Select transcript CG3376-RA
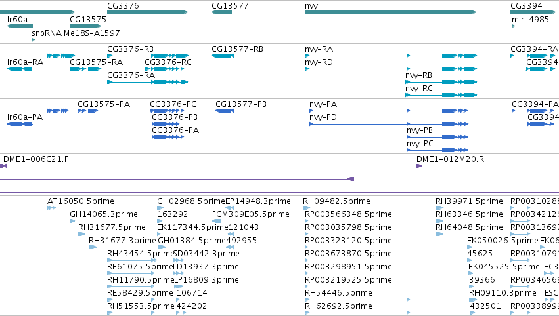Image resolution: width=559 pixels, height=316 pixels. [148, 82]
